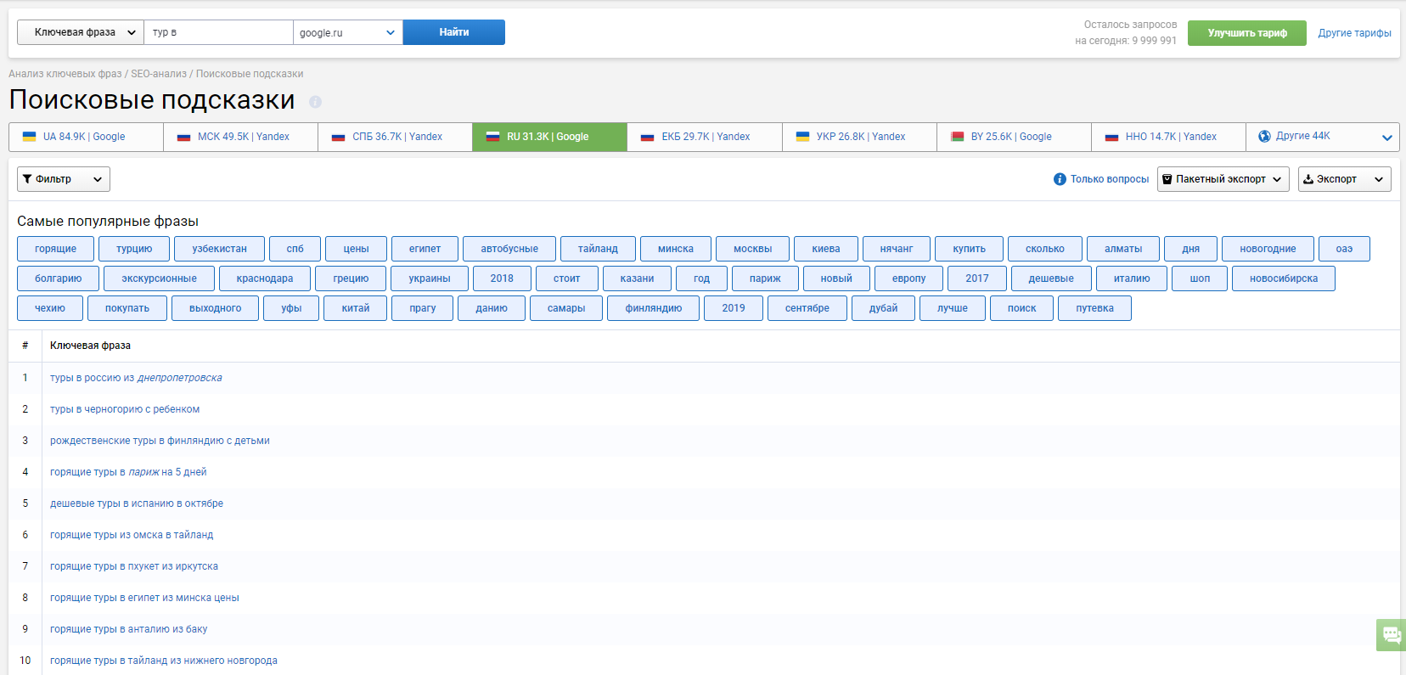Viewport: 1406px width, 675px height.
Task: Select the ЕКБ 29.7K Yandex tab
Action: pyautogui.click(x=705, y=137)
